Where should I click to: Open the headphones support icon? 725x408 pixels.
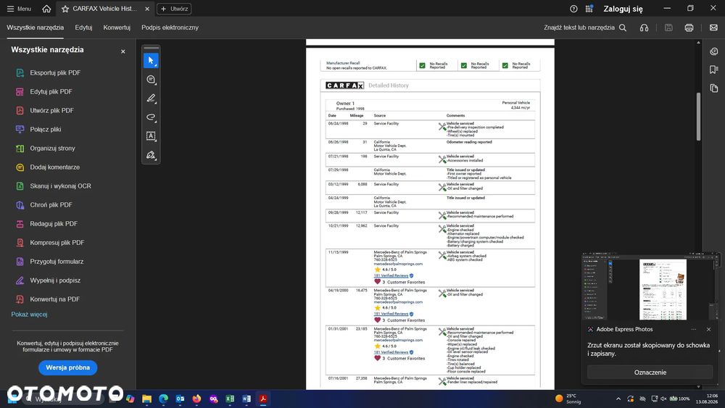[644, 28]
